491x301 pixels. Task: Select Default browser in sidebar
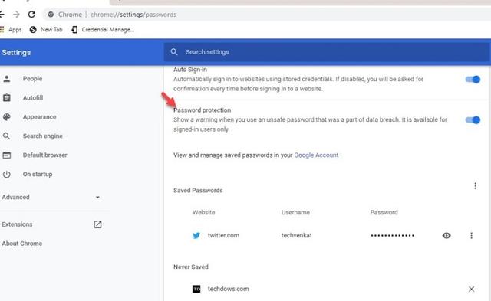pos(44,155)
